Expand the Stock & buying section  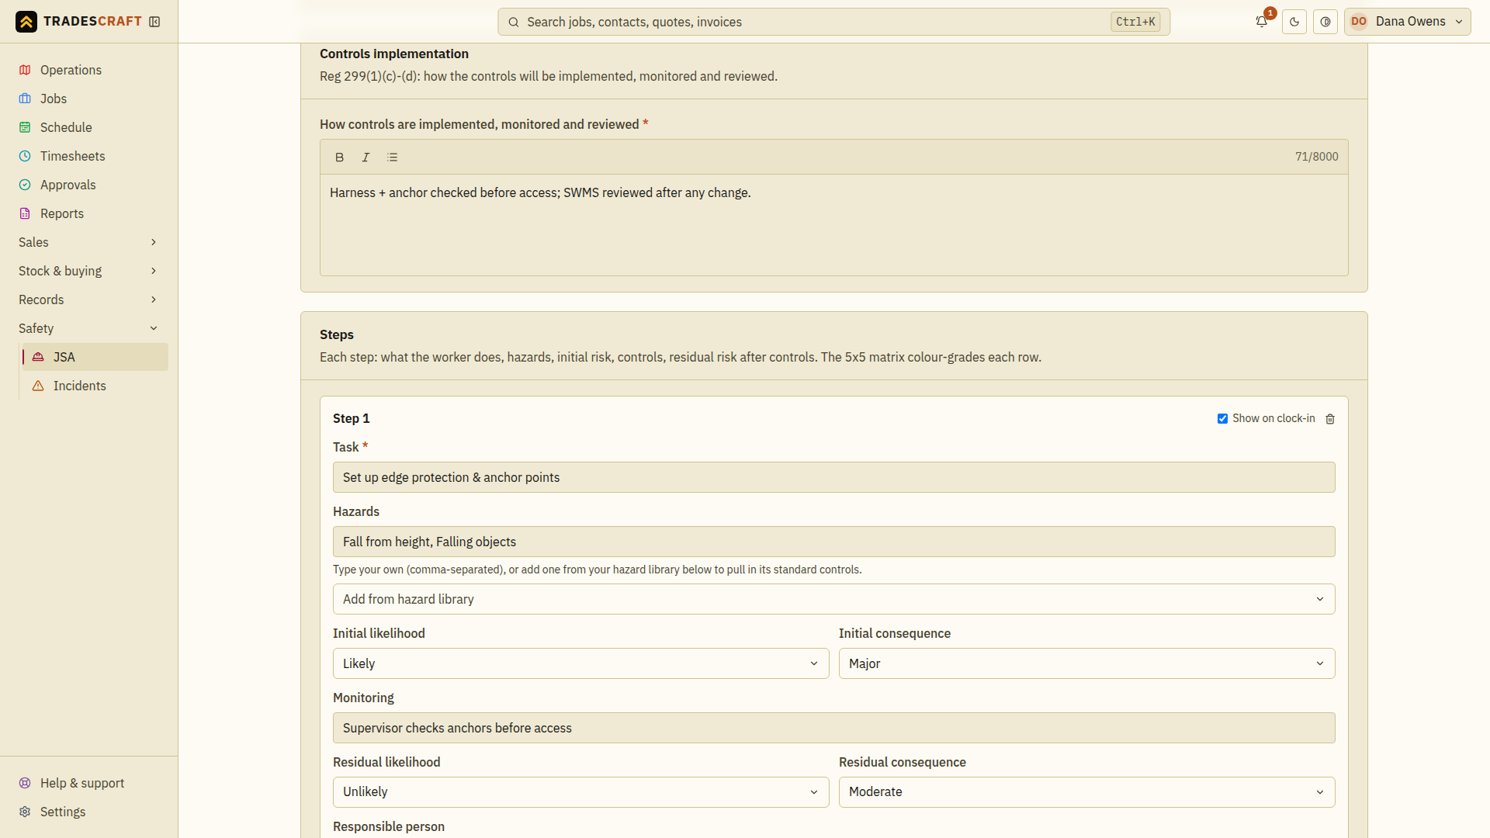(x=88, y=271)
